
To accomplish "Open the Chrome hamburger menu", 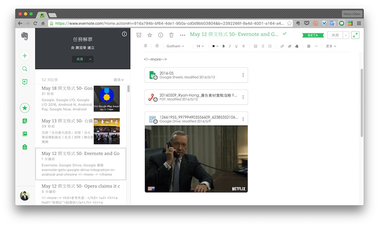I will 359,24.
